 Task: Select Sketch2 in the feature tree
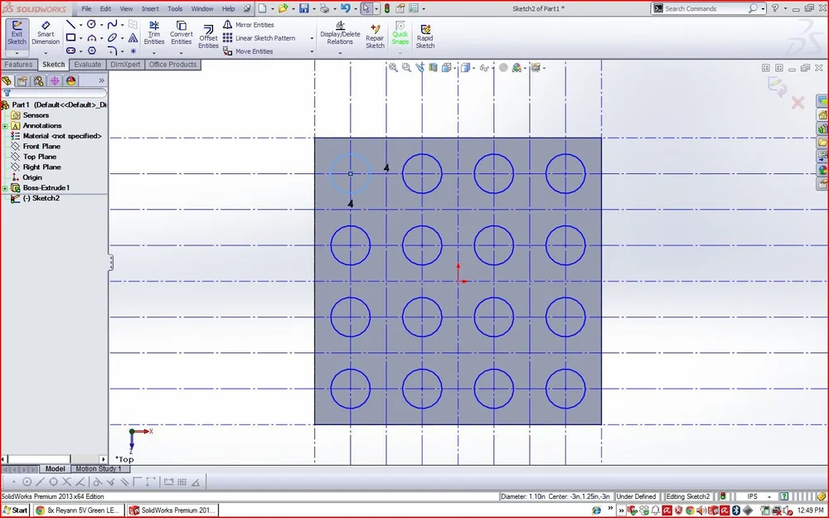tap(41, 198)
